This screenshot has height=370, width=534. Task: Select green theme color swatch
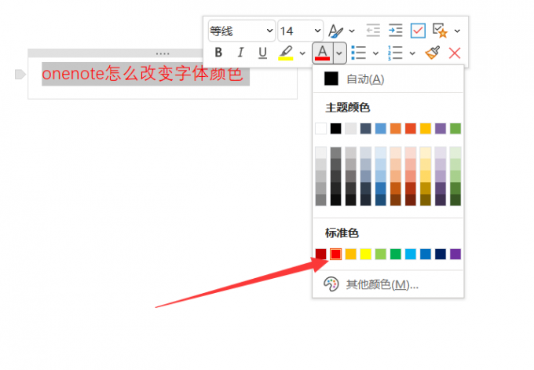[x=455, y=129]
